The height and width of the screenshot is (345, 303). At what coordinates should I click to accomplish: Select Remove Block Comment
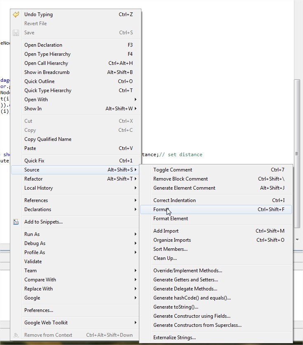216,179
